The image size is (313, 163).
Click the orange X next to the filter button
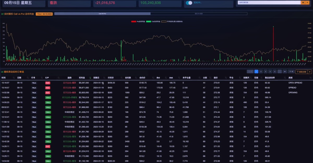coord(310,72)
